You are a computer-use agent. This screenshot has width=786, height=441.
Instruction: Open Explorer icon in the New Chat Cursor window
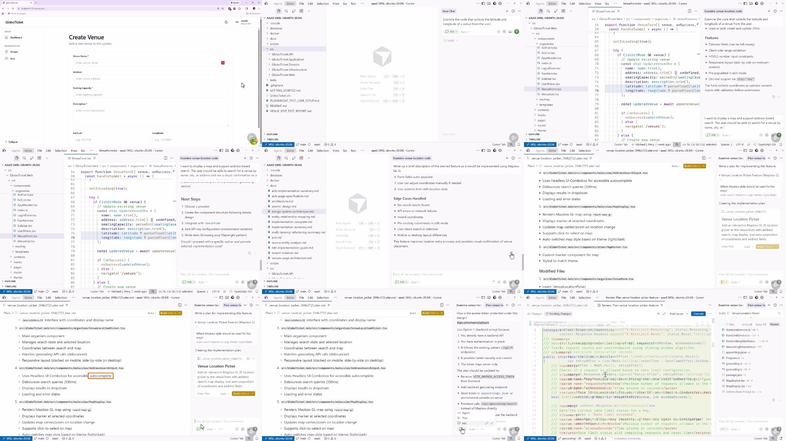(x=279, y=11)
